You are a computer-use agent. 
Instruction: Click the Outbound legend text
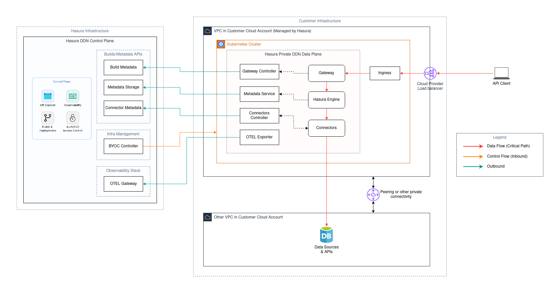[496, 166]
